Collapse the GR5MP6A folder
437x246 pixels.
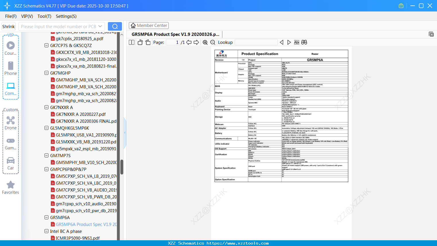[x=46, y=217]
